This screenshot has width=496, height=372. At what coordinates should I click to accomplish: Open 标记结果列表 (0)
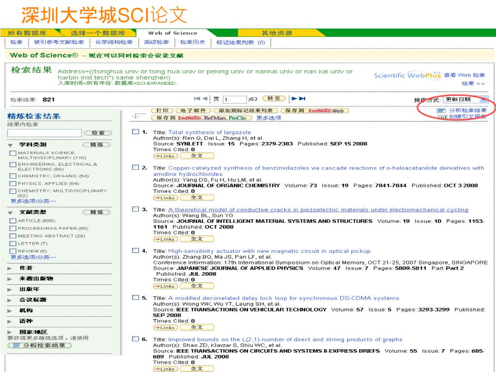(240, 43)
